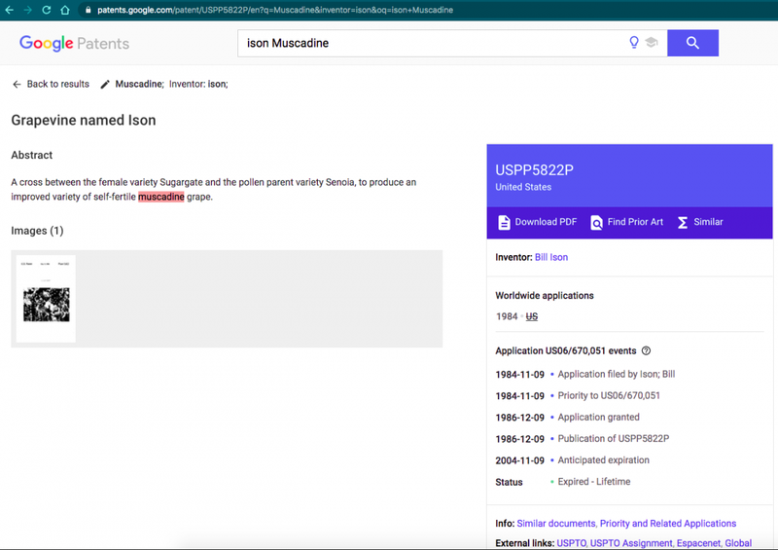Viewport: 778px width, 550px height.
Task: Click 'Anticipated expiration' event
Action: tap(603, 460)
